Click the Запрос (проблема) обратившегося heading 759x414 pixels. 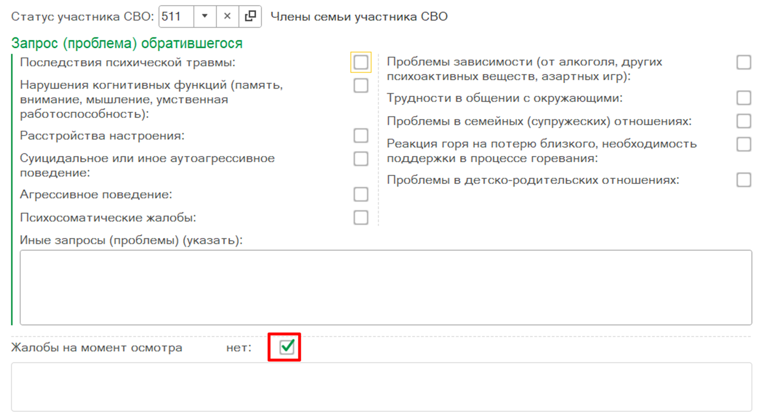(127, 43)
